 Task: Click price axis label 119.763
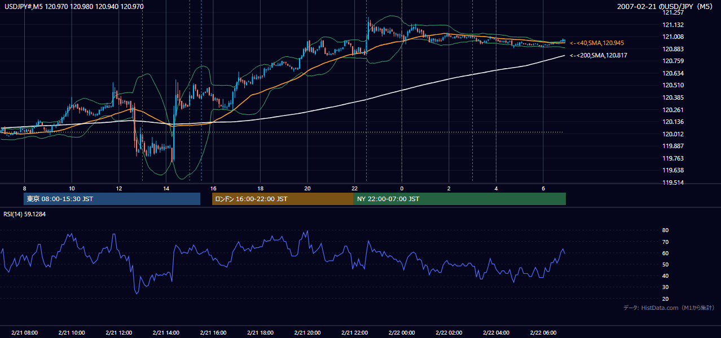(x=672, y=158)
